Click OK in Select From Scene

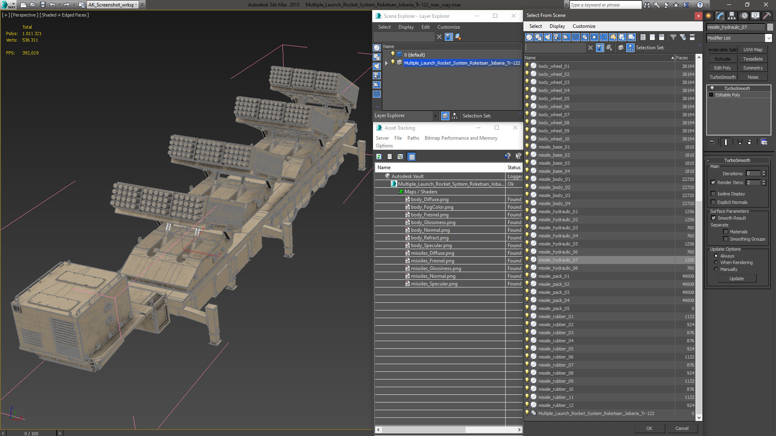pos(649,428)
